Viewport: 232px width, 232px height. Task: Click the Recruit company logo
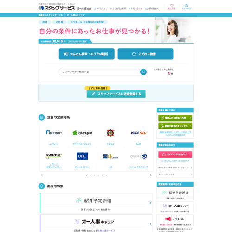tap(54, 132)
